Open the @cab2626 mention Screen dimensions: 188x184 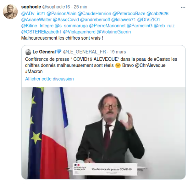click(158, 14)
